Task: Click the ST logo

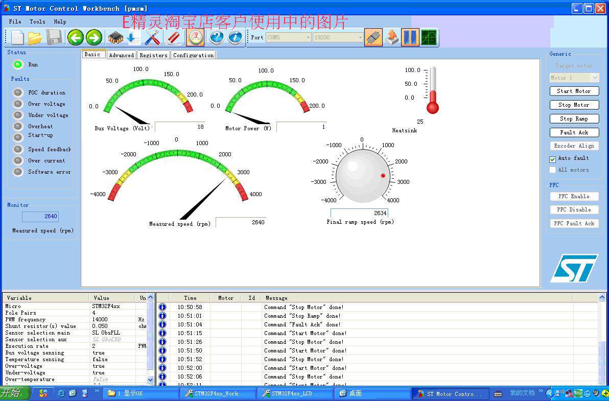Action: [x=574, y=268]
